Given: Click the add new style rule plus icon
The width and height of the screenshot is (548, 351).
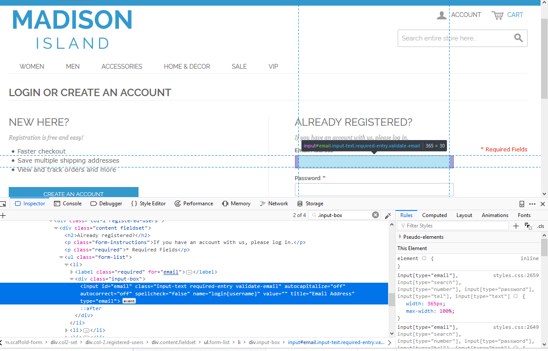Looking at the screenshot, I should tap(516, 226).
